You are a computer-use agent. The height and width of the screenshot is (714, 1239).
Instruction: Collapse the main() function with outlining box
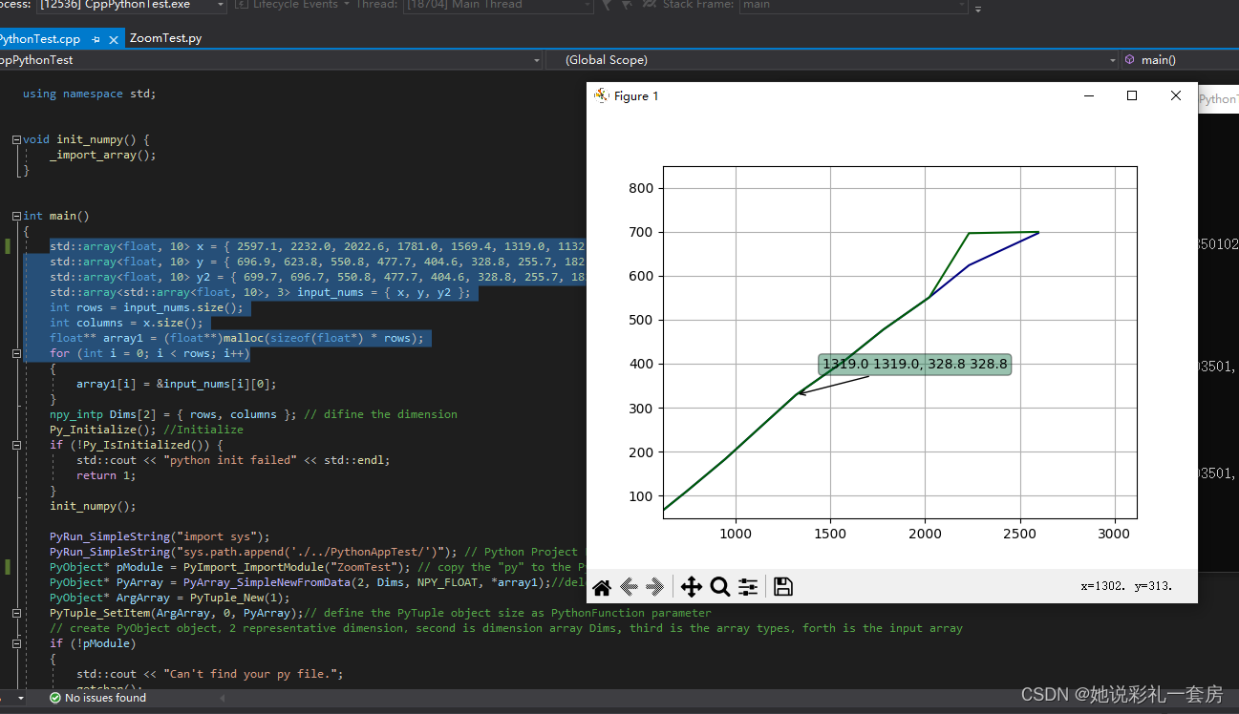click(16, 216)
